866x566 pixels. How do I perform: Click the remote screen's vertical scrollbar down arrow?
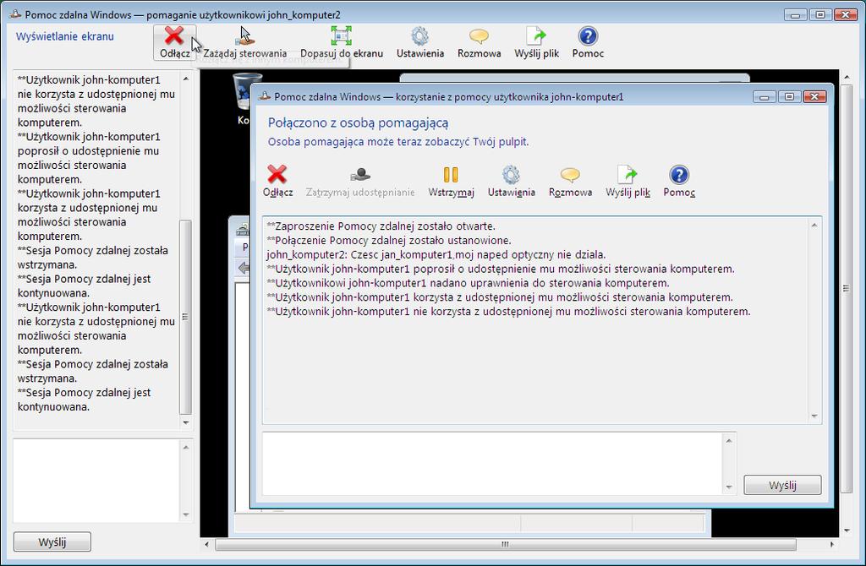847,531
